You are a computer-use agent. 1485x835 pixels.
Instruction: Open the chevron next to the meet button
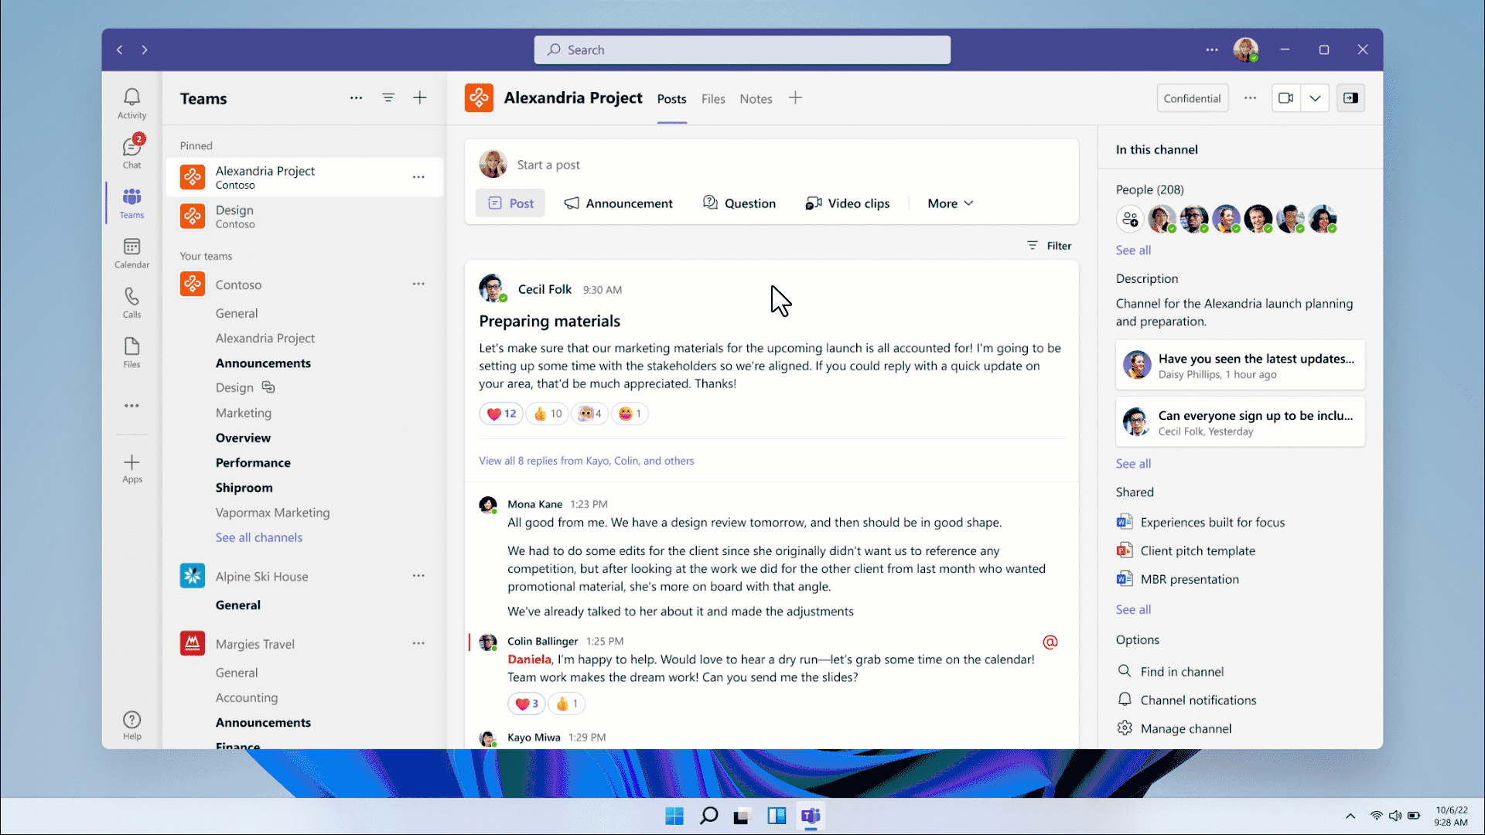1315,98
